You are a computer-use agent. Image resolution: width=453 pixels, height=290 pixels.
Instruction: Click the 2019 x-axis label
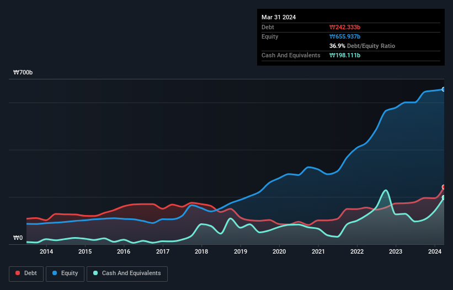(x=241, y=251)
